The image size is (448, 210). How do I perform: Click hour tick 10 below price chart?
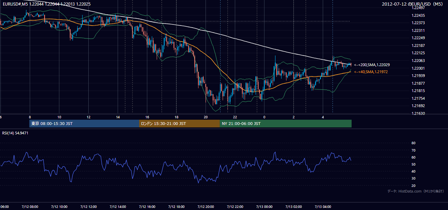point(59,117)
